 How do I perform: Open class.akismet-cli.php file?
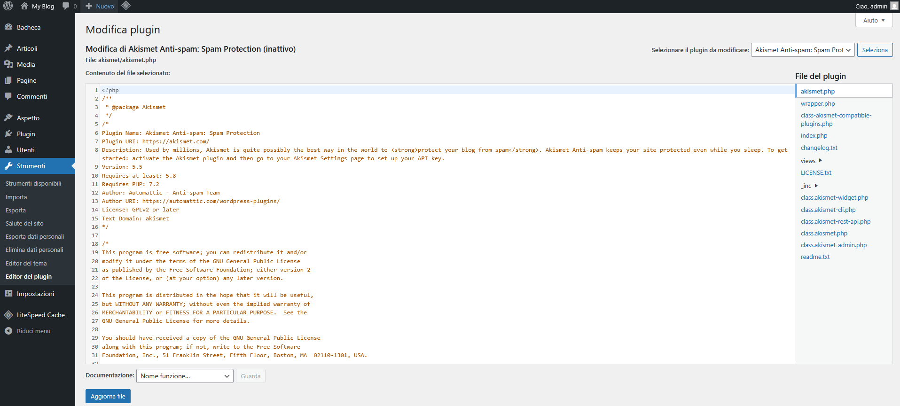tap(828, 210)
